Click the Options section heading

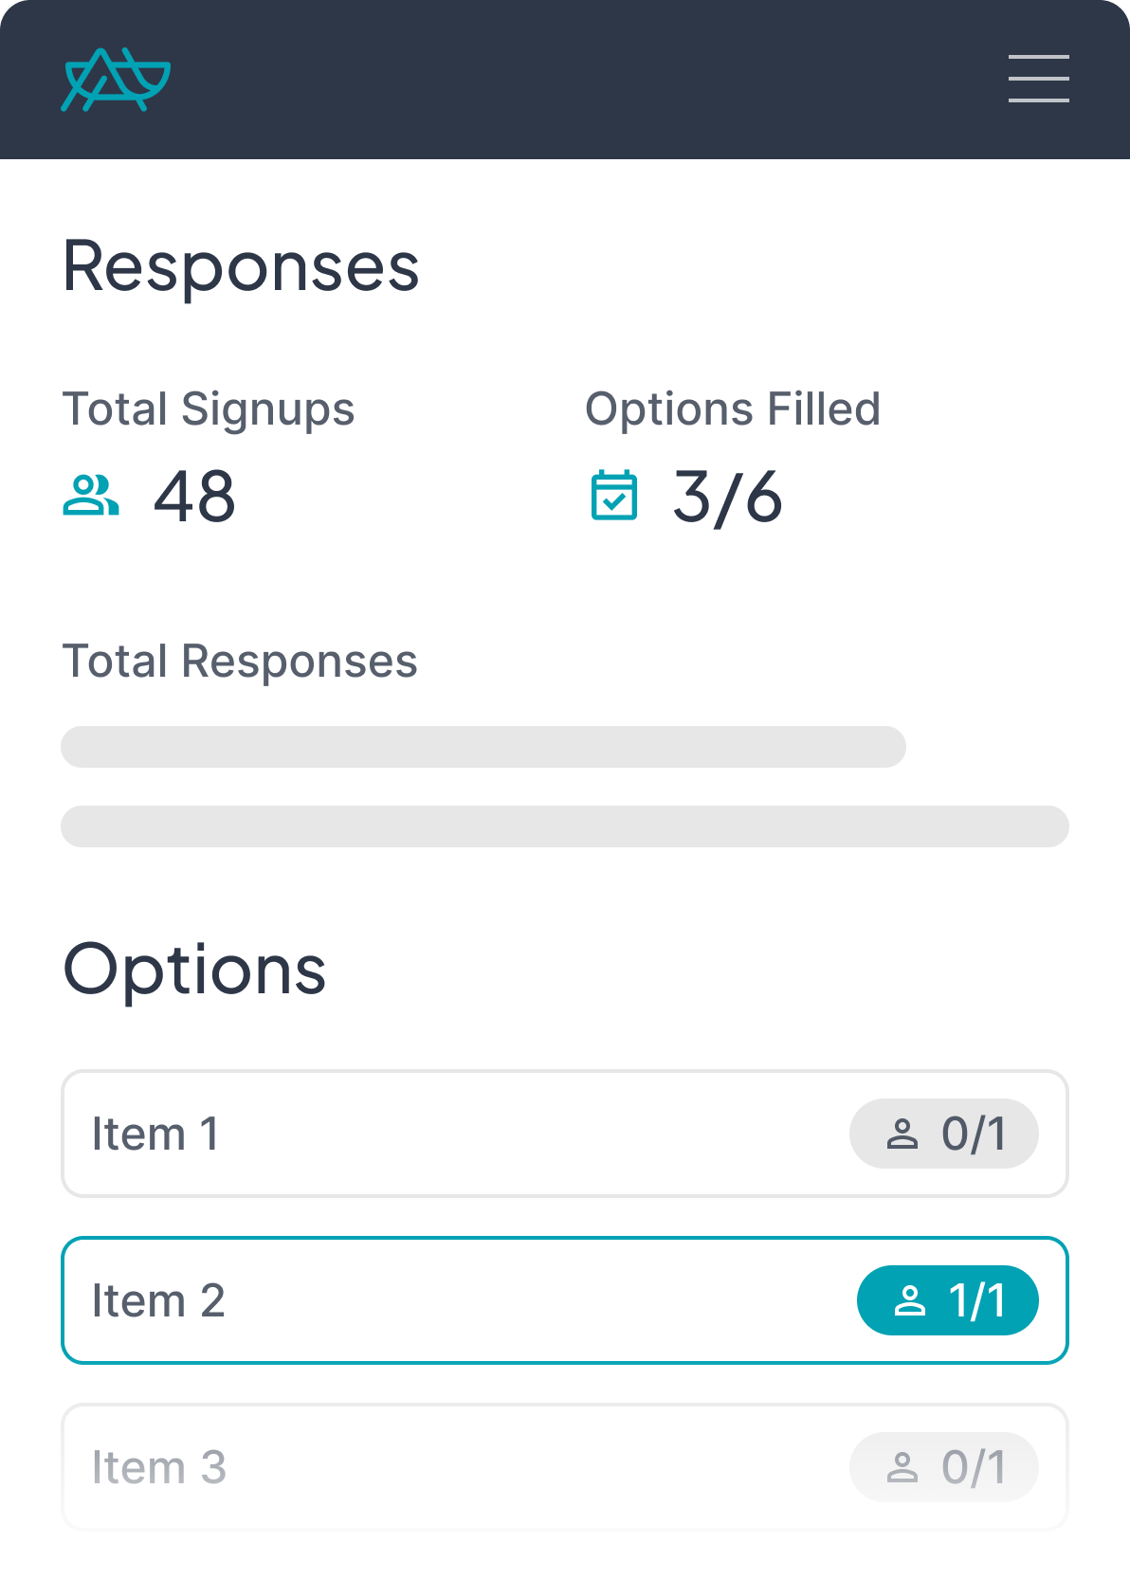[x=194, y=970]
